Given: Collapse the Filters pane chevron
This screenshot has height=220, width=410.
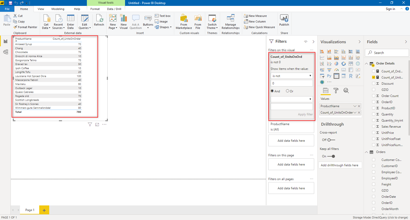Looking at the screenshot, I should pyautogui.click(x=313, y=41).
